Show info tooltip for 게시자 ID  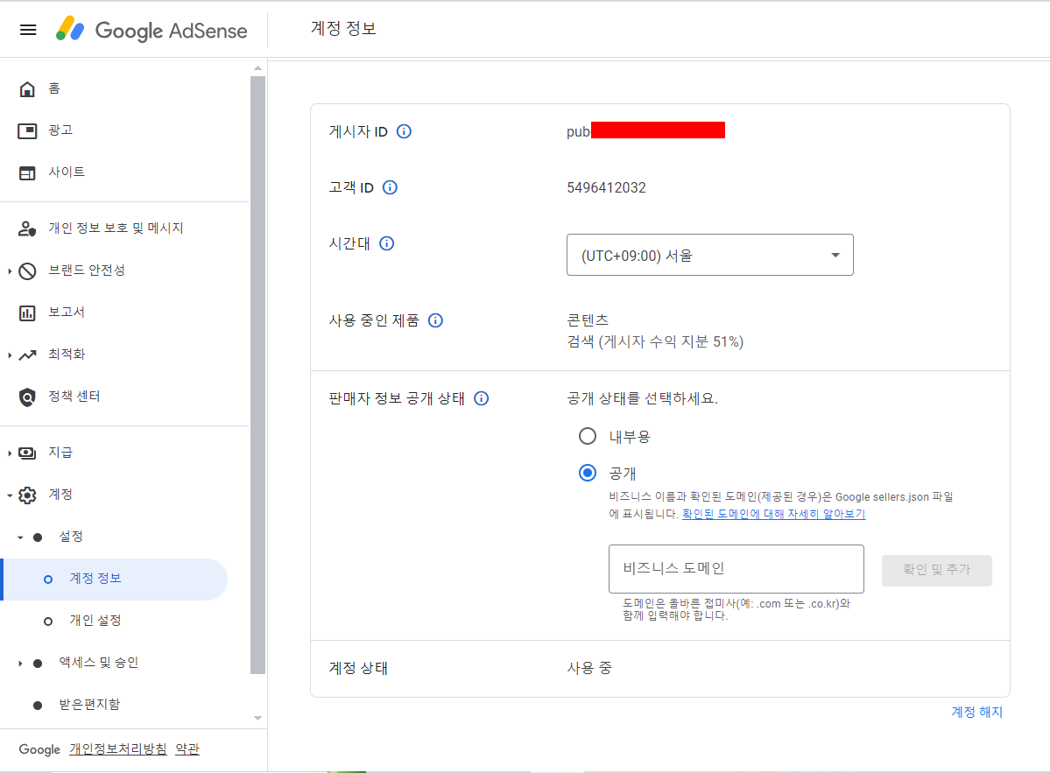pos(404,131)
